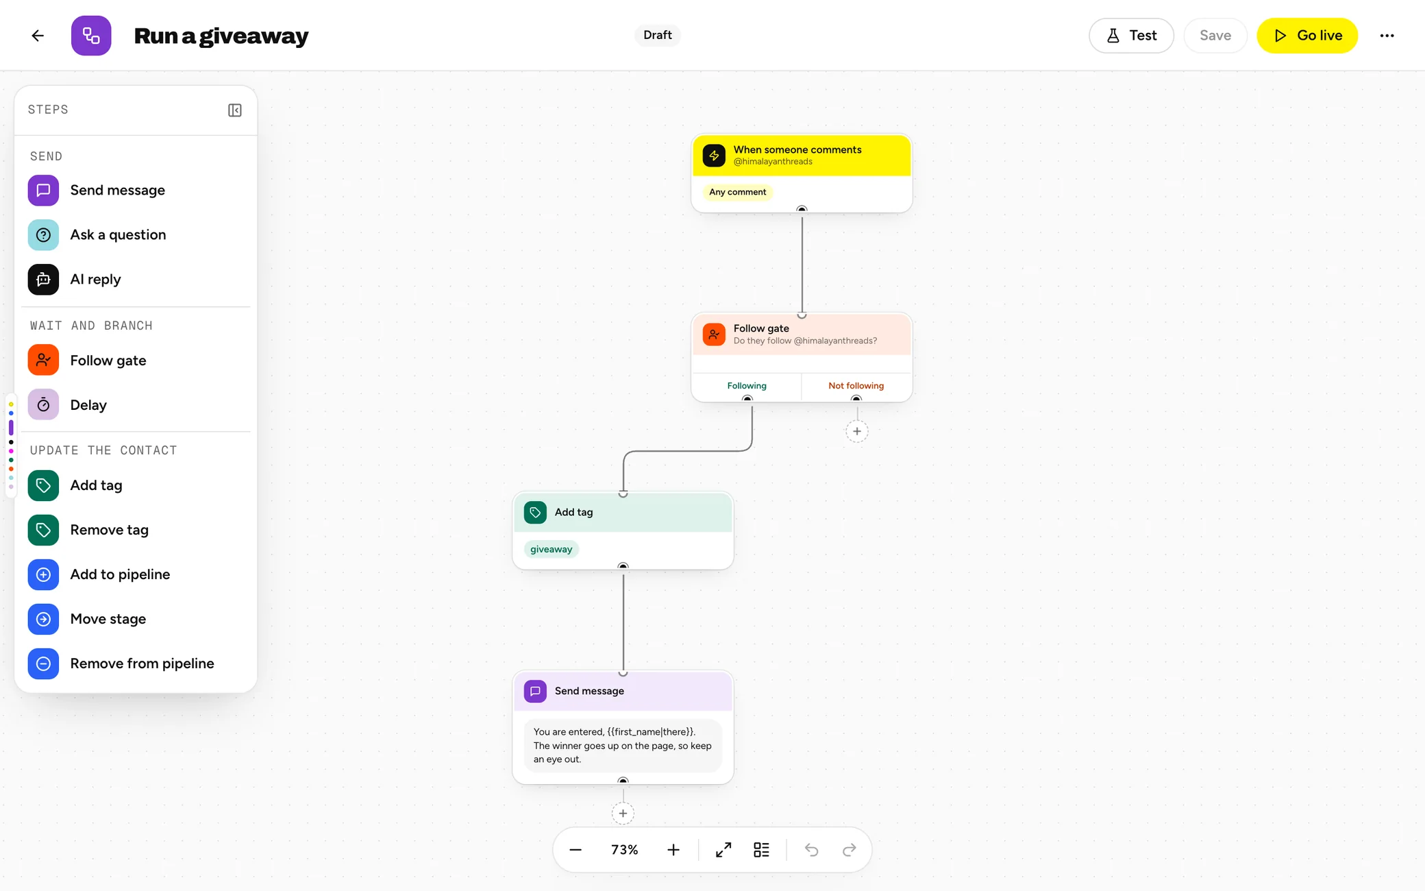Select the Send message step icon
Image resolution: width=1425 pixels, height=891 pixels.
click(x=43, y=191)
